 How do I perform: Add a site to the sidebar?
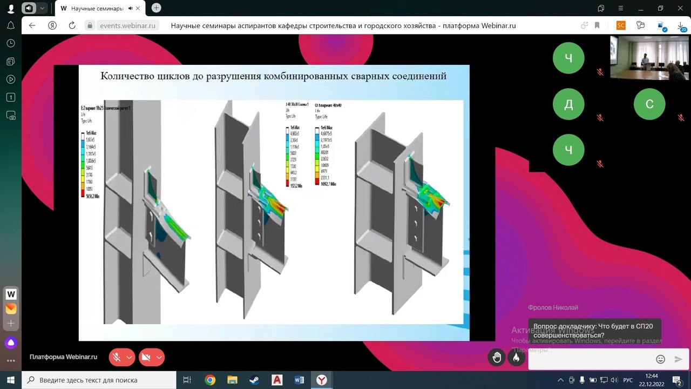click(x=11, y=324)
